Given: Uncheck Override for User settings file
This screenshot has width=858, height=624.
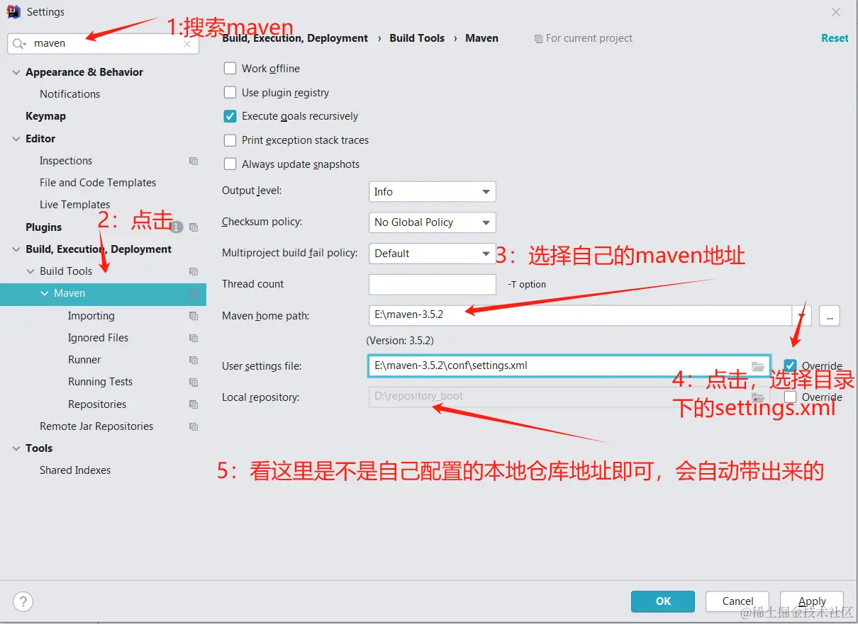Looking at the screenshot, I should [x=791, y=365].
